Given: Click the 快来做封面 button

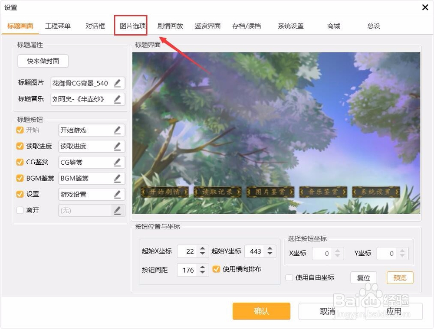Looking at the screenshot, I should pos(43,61).
